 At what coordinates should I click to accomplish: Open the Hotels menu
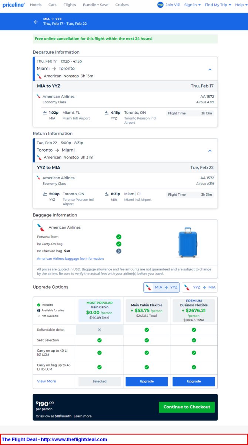[36, 5]
